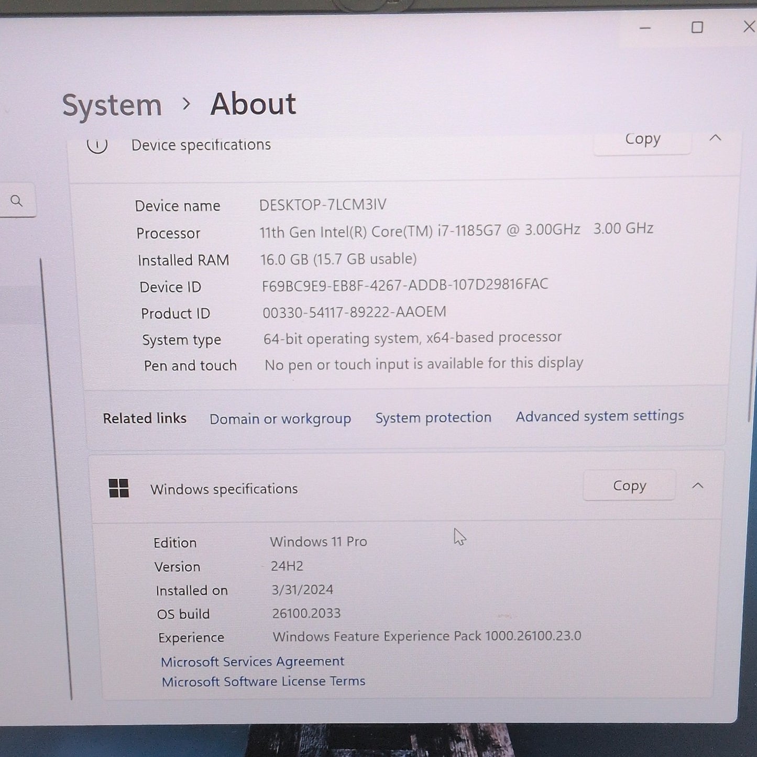The image size is (757, 757).
Task: Click the Windows logo icon
Action: click(119, 488)
